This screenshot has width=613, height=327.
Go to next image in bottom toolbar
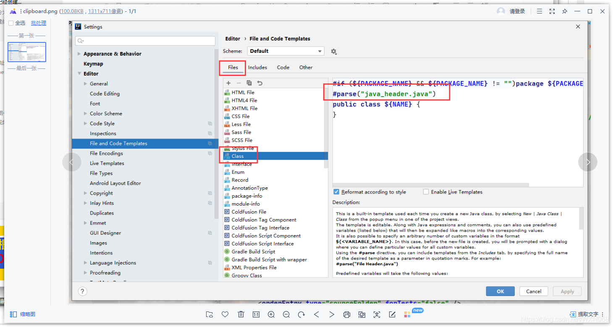332,314
